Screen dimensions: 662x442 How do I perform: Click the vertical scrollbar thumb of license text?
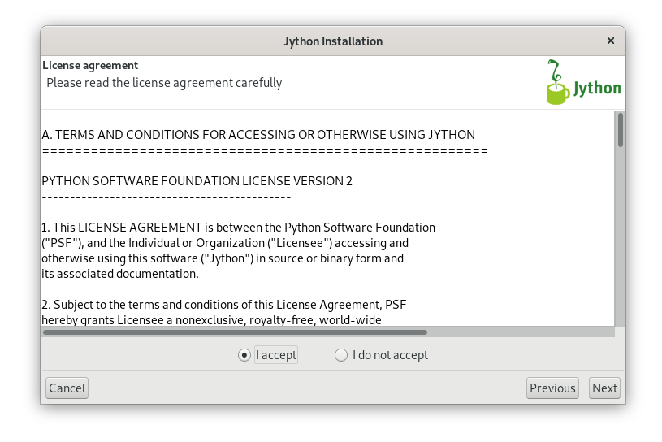pos(621,130)
